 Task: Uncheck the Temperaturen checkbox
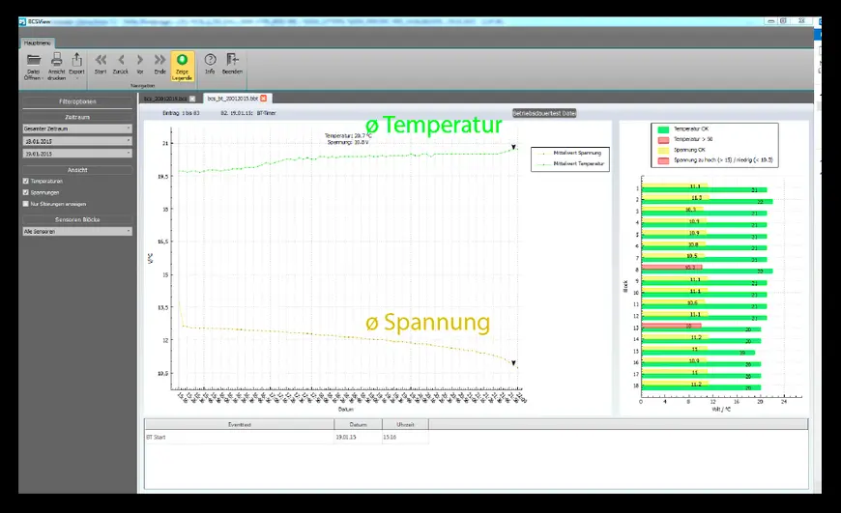click(x=26, y=182)
